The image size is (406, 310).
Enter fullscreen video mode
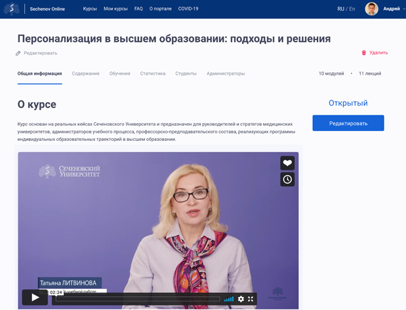pos(251,299)
